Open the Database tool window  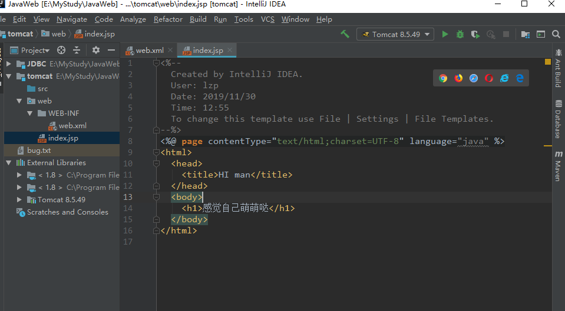coord(558,119)
